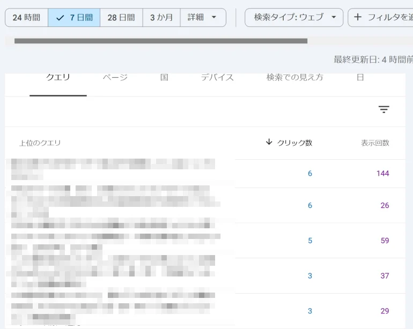Click the horizontal scrollbar under the filters
The width and height of the screenshot is (413, 329).
click(161, 41)
